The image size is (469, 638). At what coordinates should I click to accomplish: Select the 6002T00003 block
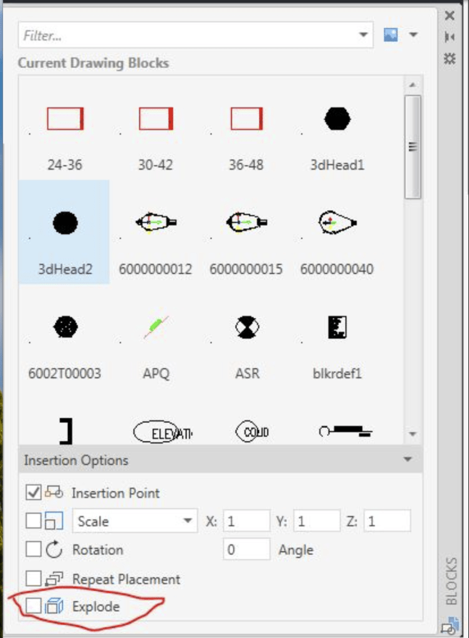[65, 327]
